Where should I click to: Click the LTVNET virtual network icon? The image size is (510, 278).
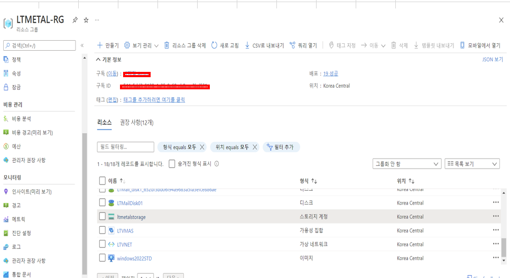point(111,245)
